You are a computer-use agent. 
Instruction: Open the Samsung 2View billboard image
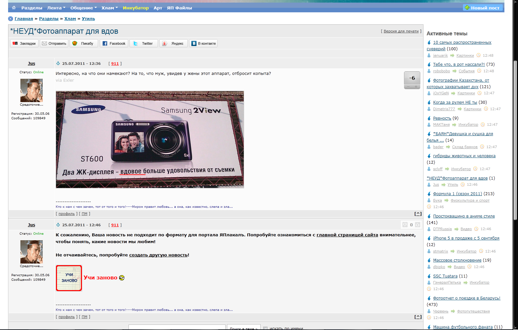coord(150,139)
